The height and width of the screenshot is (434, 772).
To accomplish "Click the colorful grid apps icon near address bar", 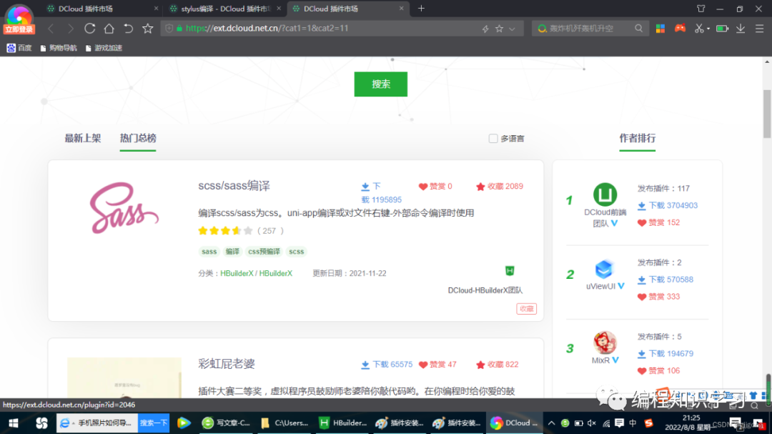I will coord(660,29).
